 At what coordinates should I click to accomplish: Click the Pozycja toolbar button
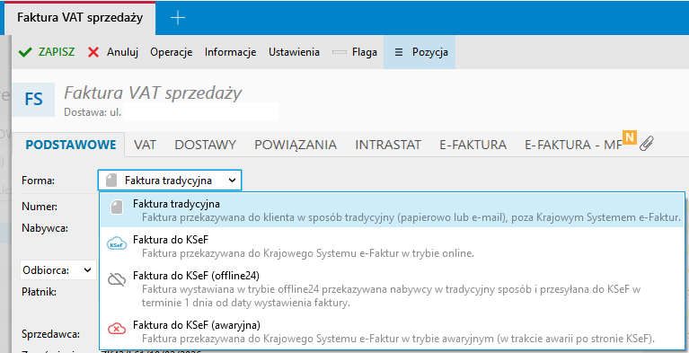pos(420,52)
